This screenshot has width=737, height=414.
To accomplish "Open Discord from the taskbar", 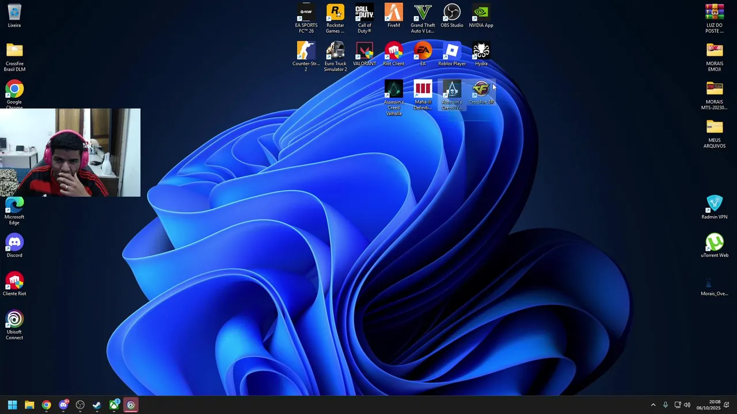I will coord(63,405).
